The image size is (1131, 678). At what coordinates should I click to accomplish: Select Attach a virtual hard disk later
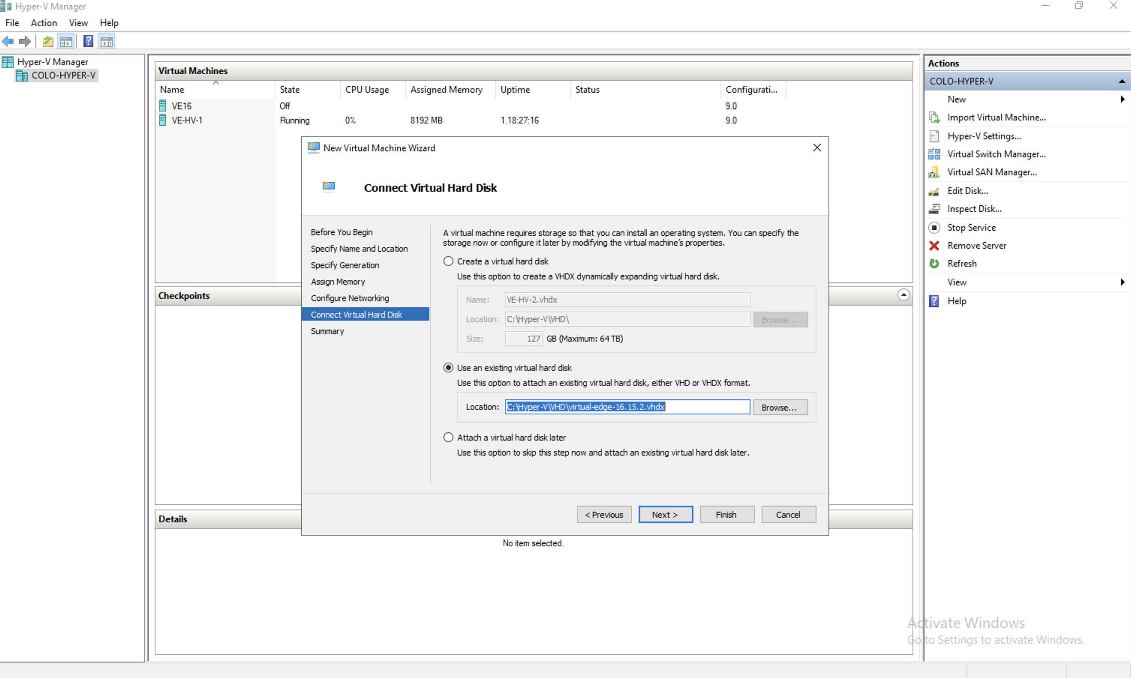[x=448, y=437]
